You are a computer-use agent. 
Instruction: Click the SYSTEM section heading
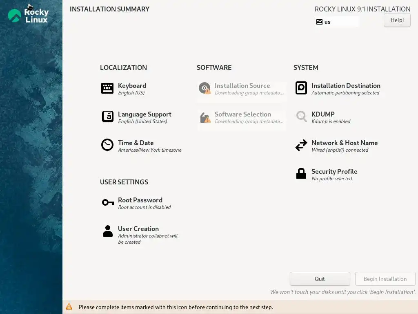click(x=306, y=67)
